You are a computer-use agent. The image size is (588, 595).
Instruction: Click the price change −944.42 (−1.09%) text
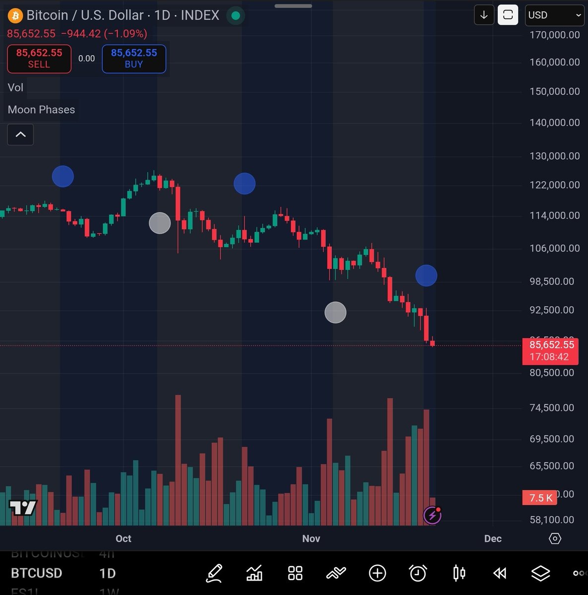pos(104,34)
